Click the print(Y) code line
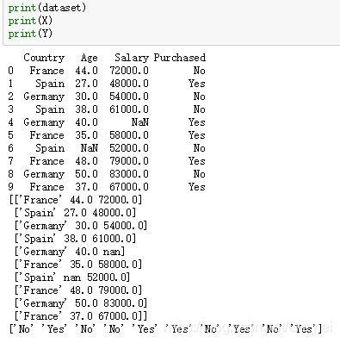340x343 pixels. (x=30, y=34)
